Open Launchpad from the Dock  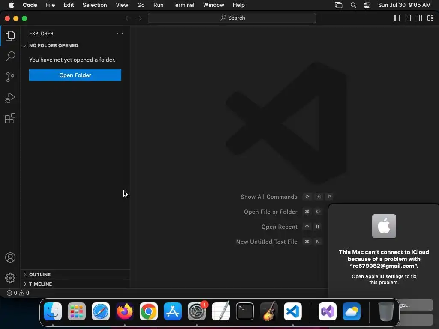pyautogui.click(x=77, y=311)
